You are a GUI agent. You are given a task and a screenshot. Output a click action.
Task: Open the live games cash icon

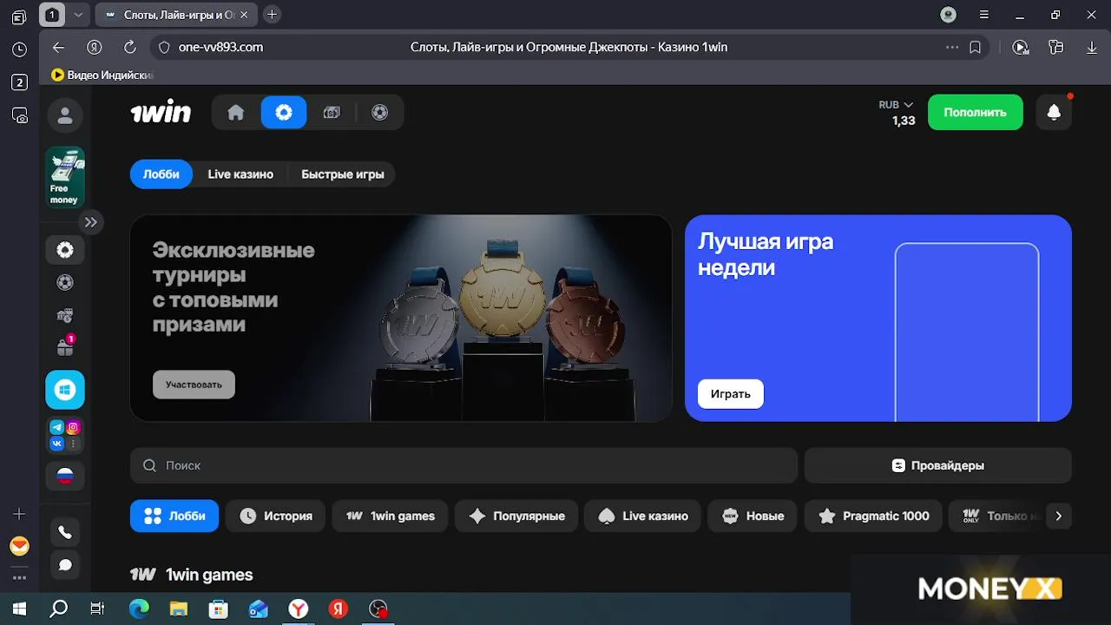point(332,112)
